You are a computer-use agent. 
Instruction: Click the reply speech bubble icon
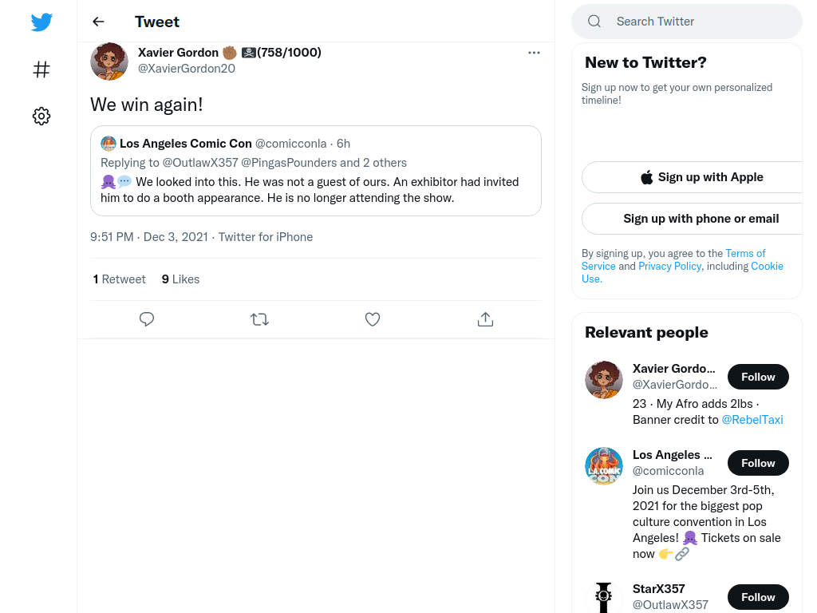click(147, 319)
